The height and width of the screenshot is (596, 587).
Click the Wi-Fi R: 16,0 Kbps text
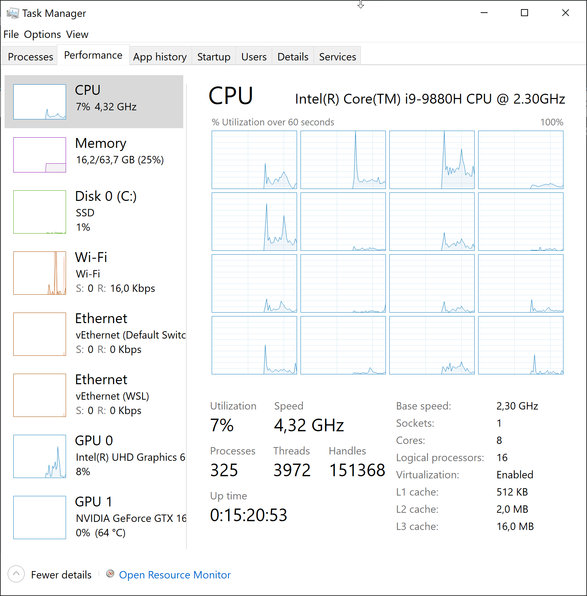coord(126,288)
